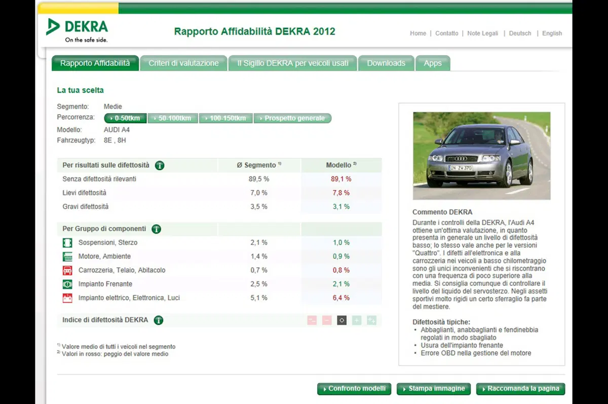Click the Commento DEKRA heading
Viewport: 608px width, 404px height.
442,212
